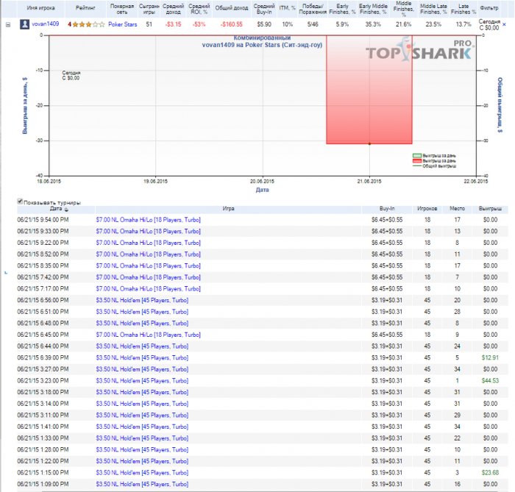
Task: Open the Сегодня filter for the player
Action: point(489,24)
